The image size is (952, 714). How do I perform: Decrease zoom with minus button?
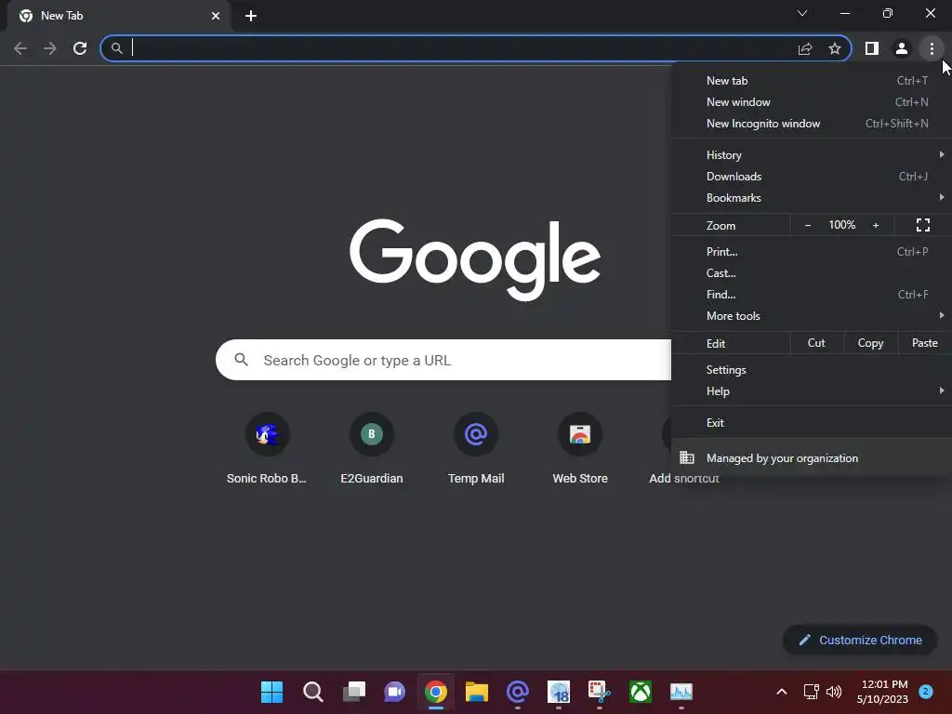point(808,225)
